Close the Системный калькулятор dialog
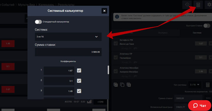The image size is (212, 111). click(104, 11)
